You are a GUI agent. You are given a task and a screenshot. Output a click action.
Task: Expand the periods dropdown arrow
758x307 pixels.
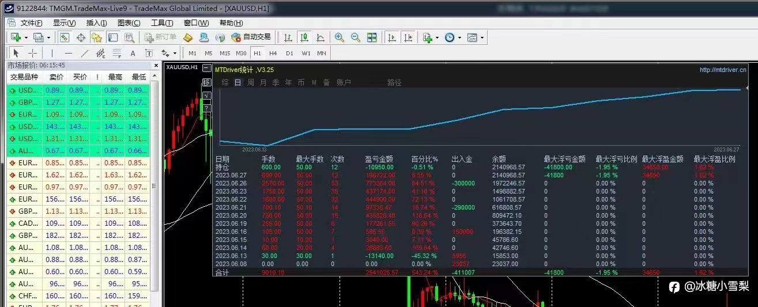[x=460, y=37]
